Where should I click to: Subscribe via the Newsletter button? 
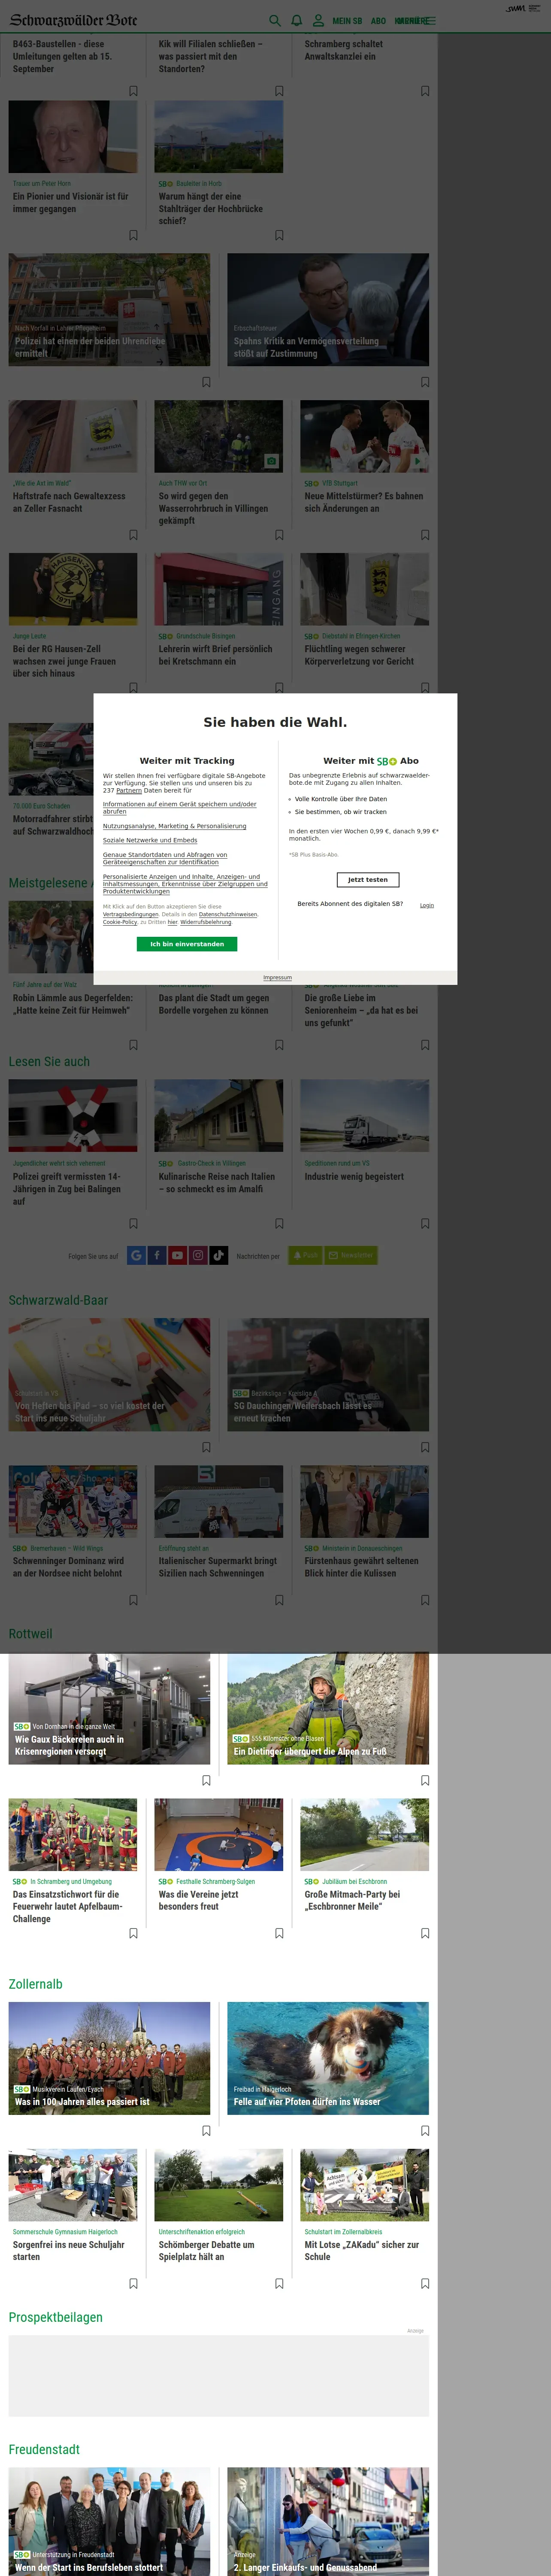(x=351, y=1255)
